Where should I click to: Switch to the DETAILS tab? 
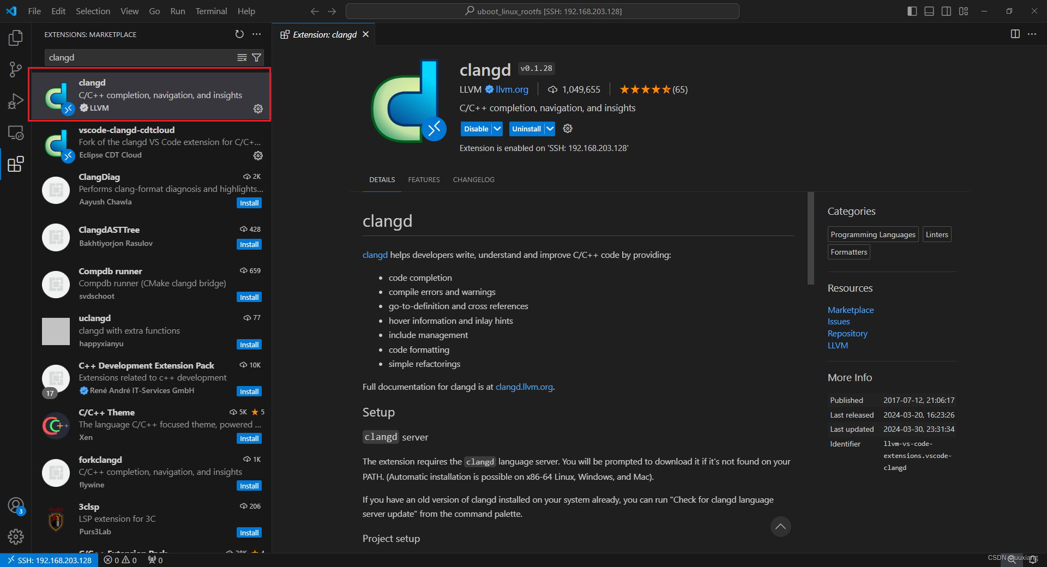(382, 180)
